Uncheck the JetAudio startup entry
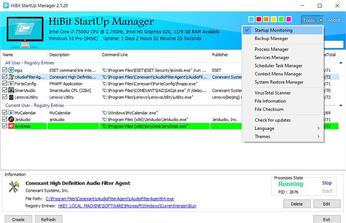This screenshot has width=346, height=223. pos(4,119)
